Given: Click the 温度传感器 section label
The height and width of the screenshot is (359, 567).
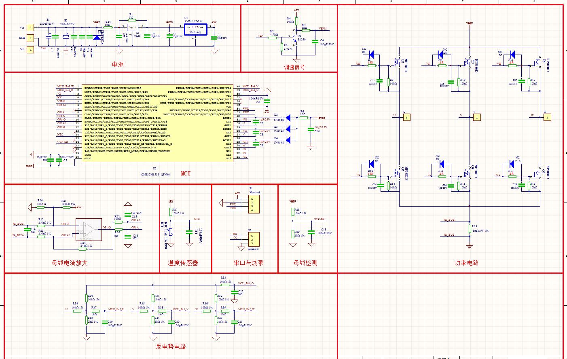Looking at the screenshot, I should (183, 263).
